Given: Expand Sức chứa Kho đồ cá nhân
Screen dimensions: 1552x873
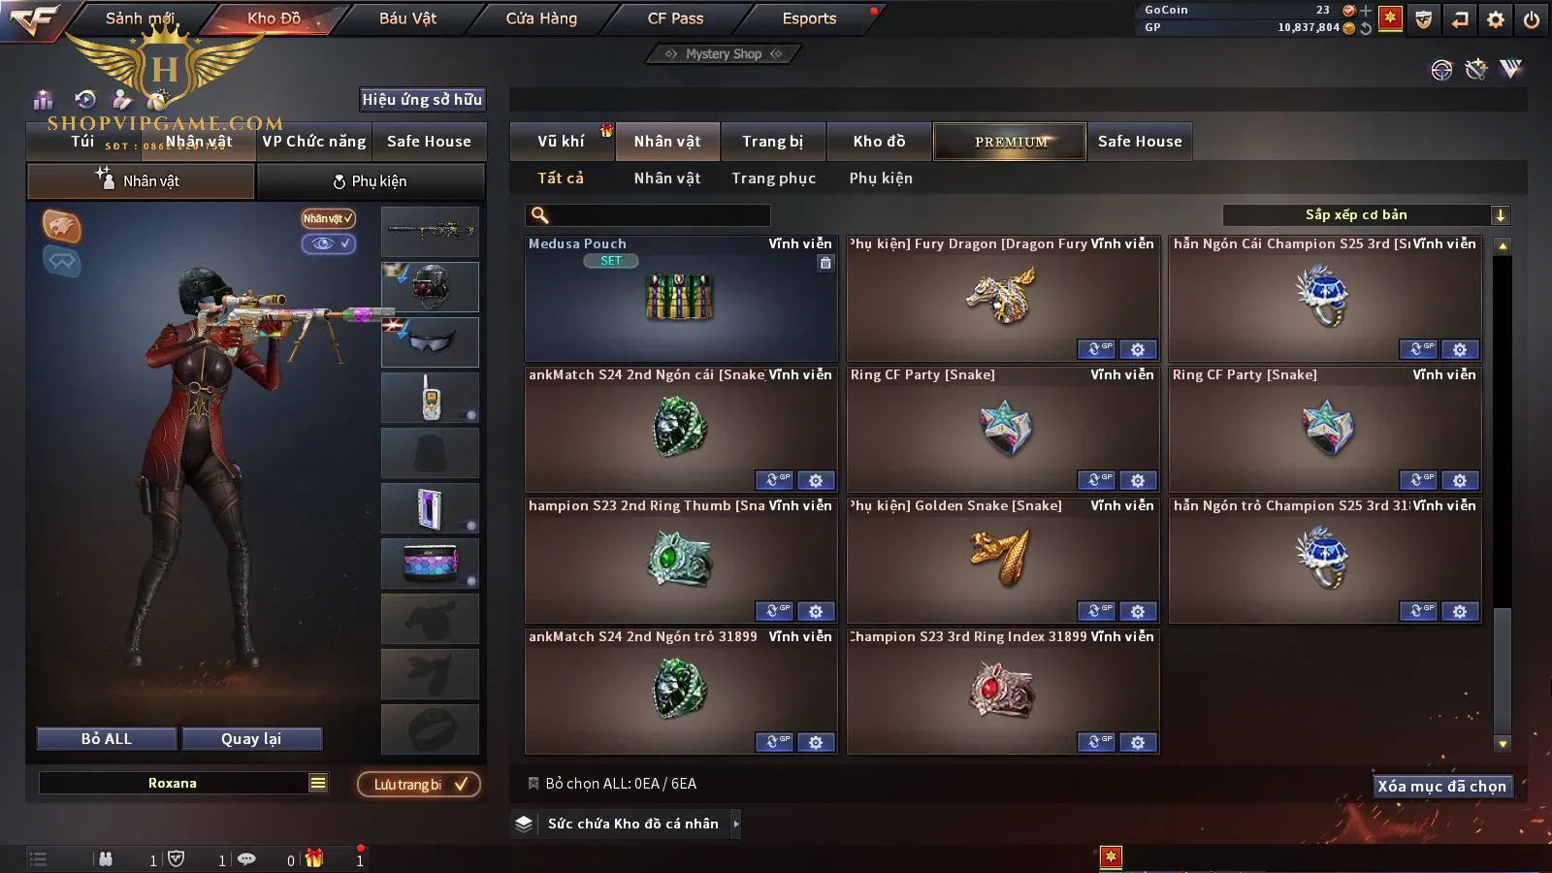Looking at the screenshot, I should click(x=736, y=824).
